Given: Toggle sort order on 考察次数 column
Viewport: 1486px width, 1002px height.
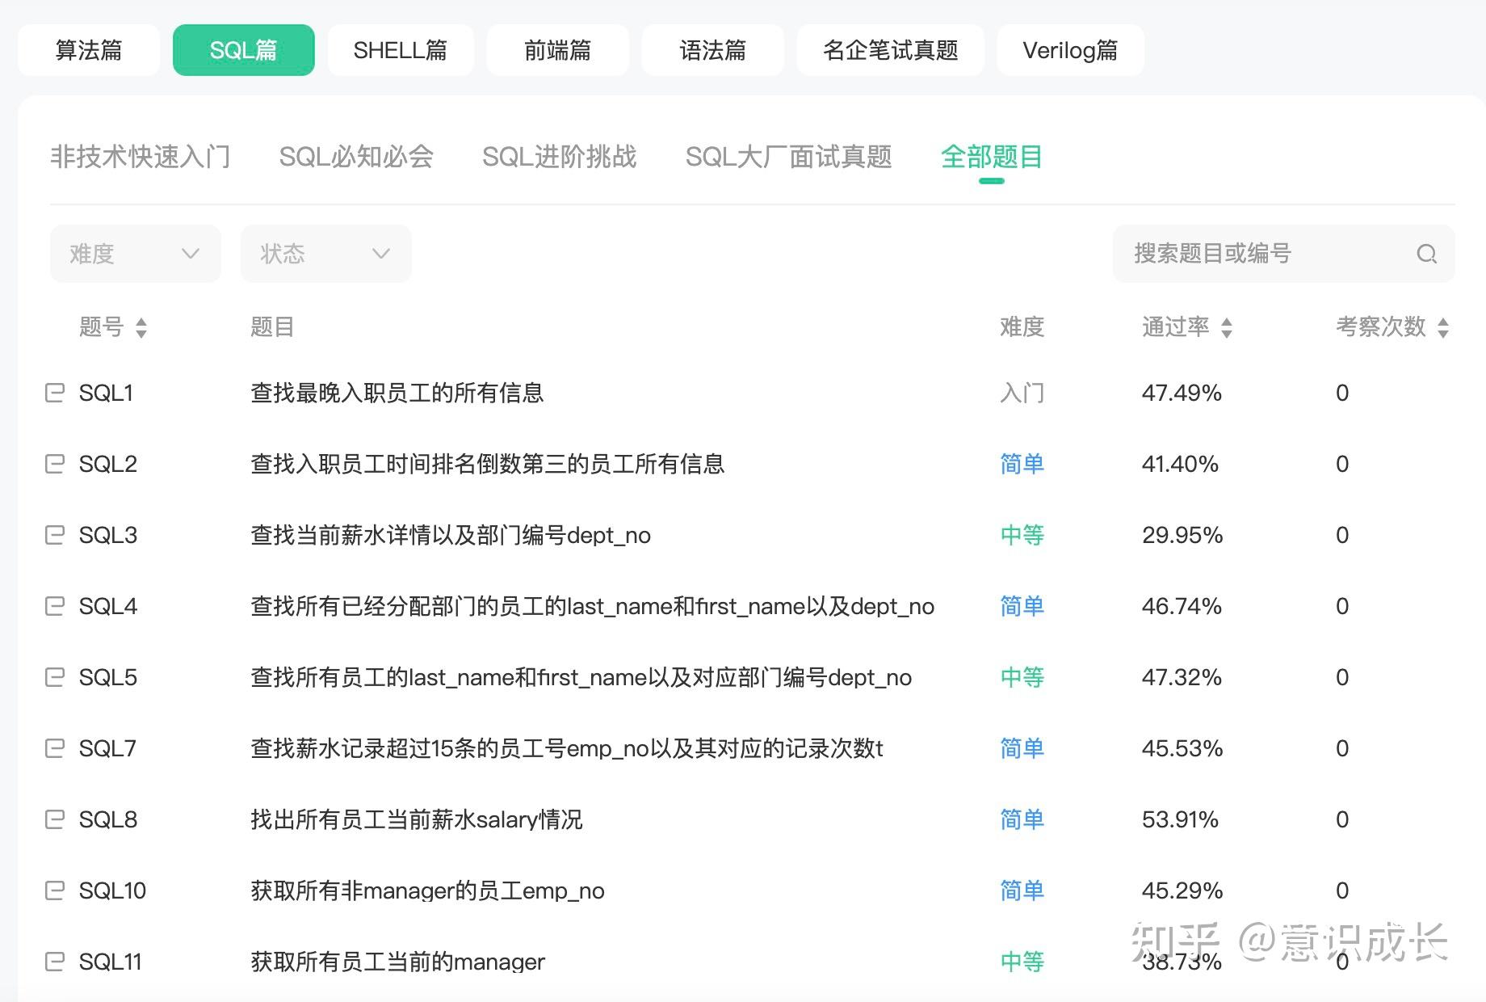Looking at the screenshot, I should click(x=1444, y=328).
